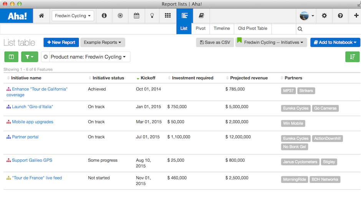The width and height of the screenshot is (361, 207).
Task: Click the Janus Cyclometers partner tag
Action: [300, 162]
